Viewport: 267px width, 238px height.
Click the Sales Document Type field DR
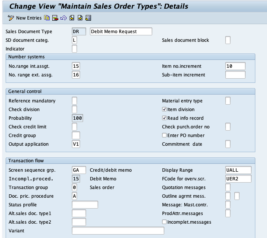pos(79,32)
